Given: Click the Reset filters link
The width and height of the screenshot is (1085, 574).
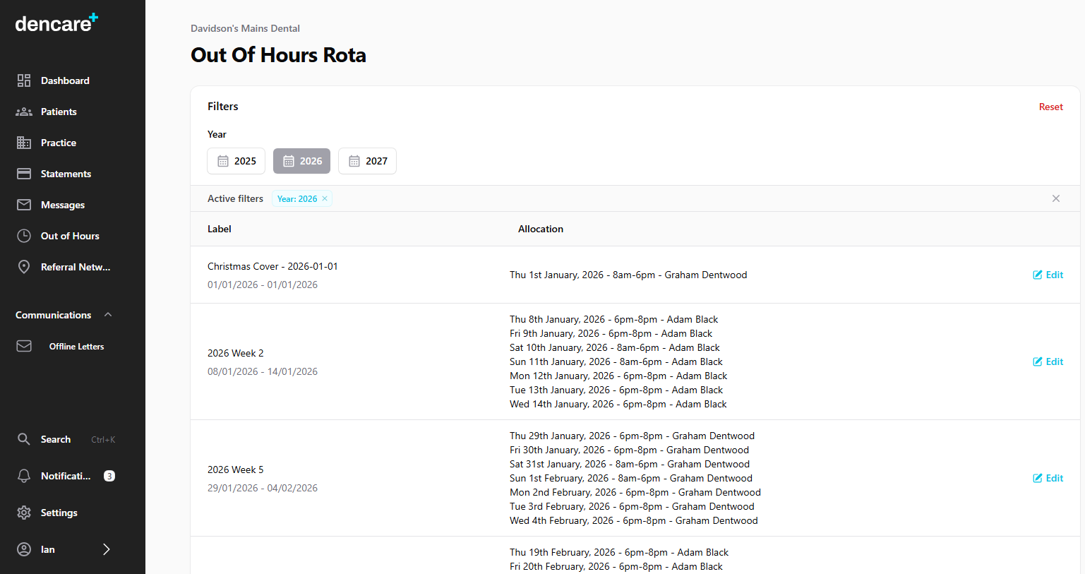Looking at the screenshot, I should (1050, 107).
